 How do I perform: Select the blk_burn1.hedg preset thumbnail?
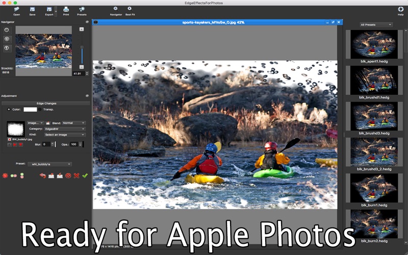coord(374,188)
